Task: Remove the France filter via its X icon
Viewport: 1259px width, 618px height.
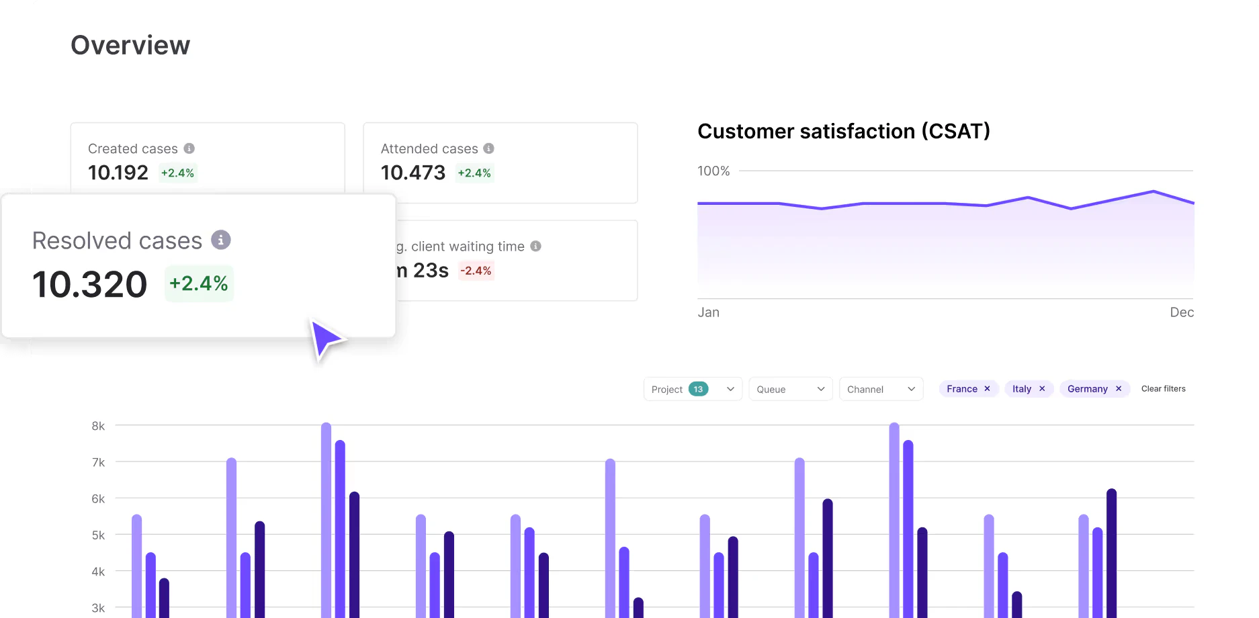Action: click(x=988, y=388)
